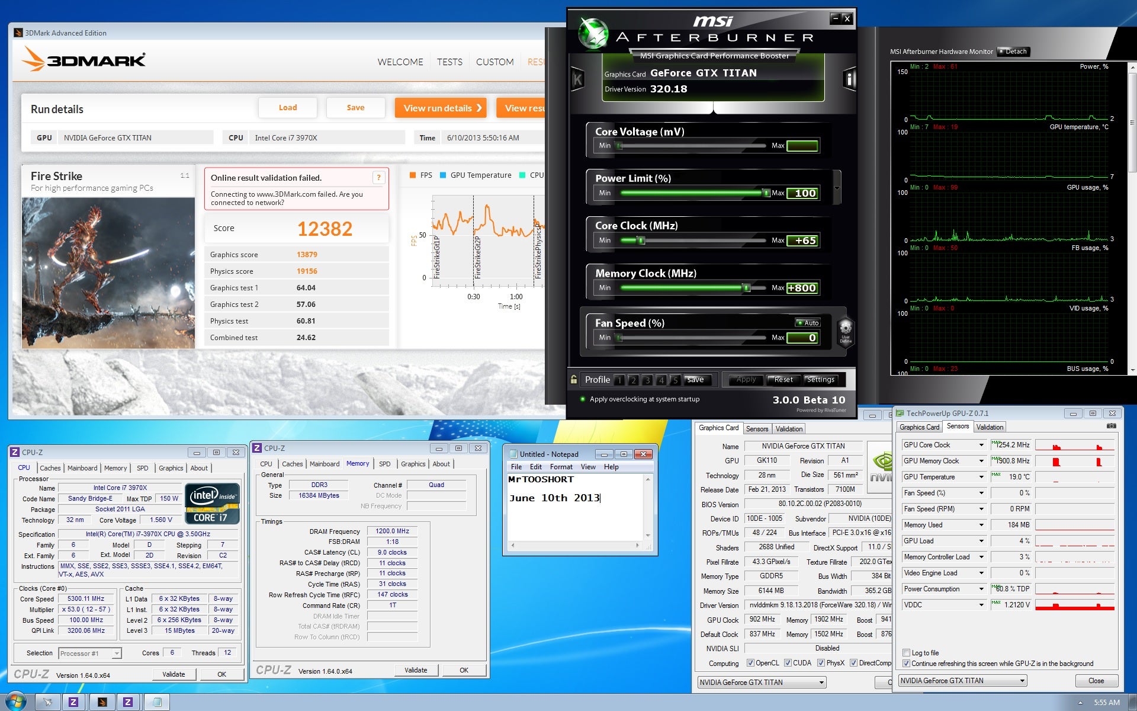This screenshot has width=1137, height=711.
Task: Expand the Power Limit dropdown arrow
Action: pyautogui.click(x=837, y=188)
